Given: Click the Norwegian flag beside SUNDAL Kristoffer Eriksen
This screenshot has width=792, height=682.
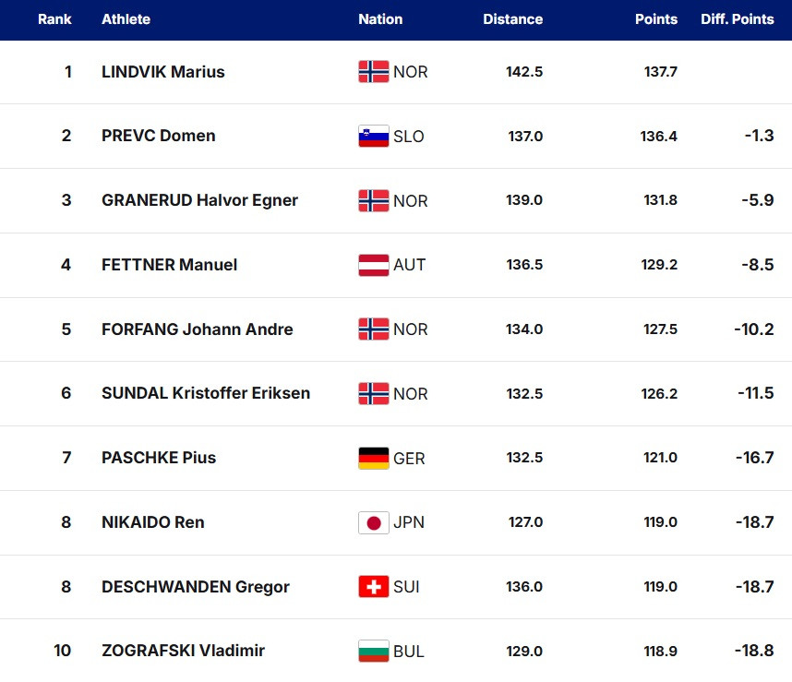Looking at the screenshot, I should click(373, 394).
